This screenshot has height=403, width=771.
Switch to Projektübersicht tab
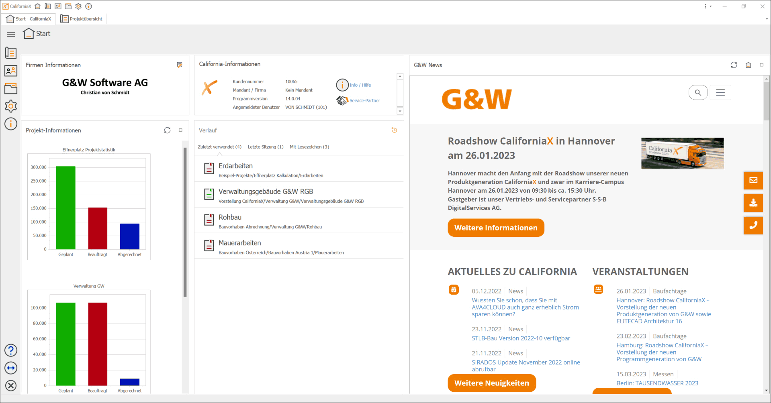[81, 19]
